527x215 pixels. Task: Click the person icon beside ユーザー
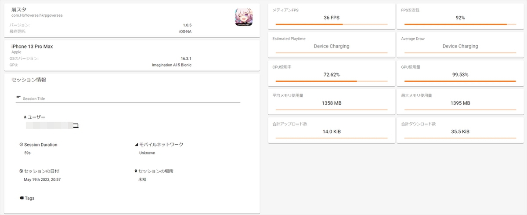25,117
